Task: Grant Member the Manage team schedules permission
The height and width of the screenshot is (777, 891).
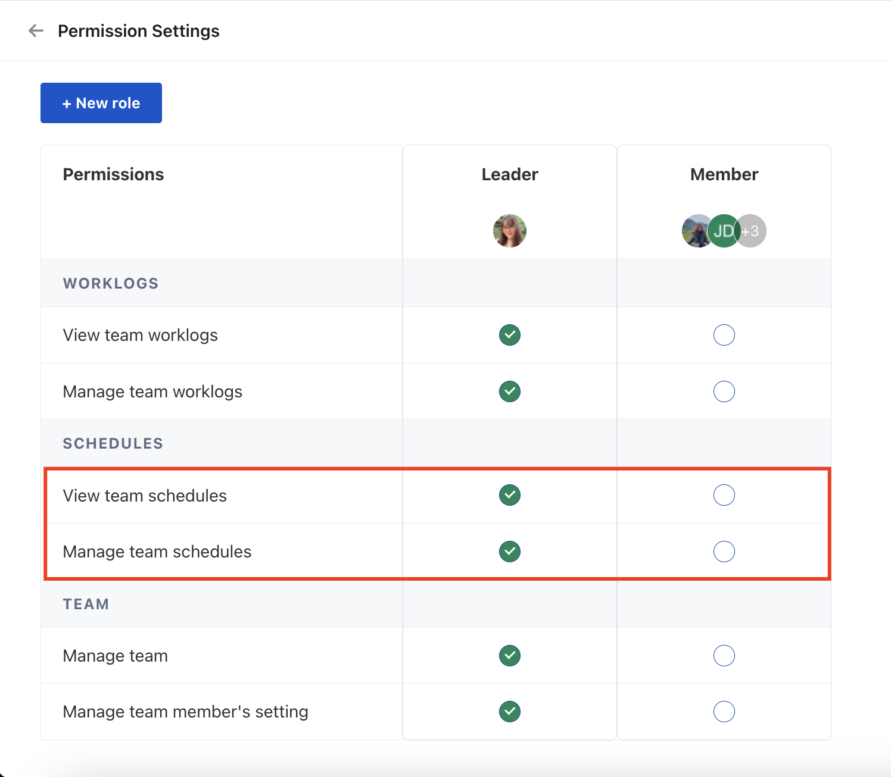Action: pos(724,552)
